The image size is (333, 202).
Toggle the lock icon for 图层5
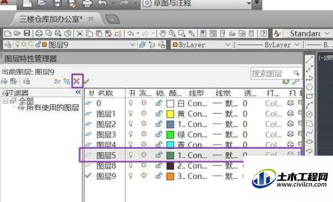pyautogui.click(x=158, y=155)
